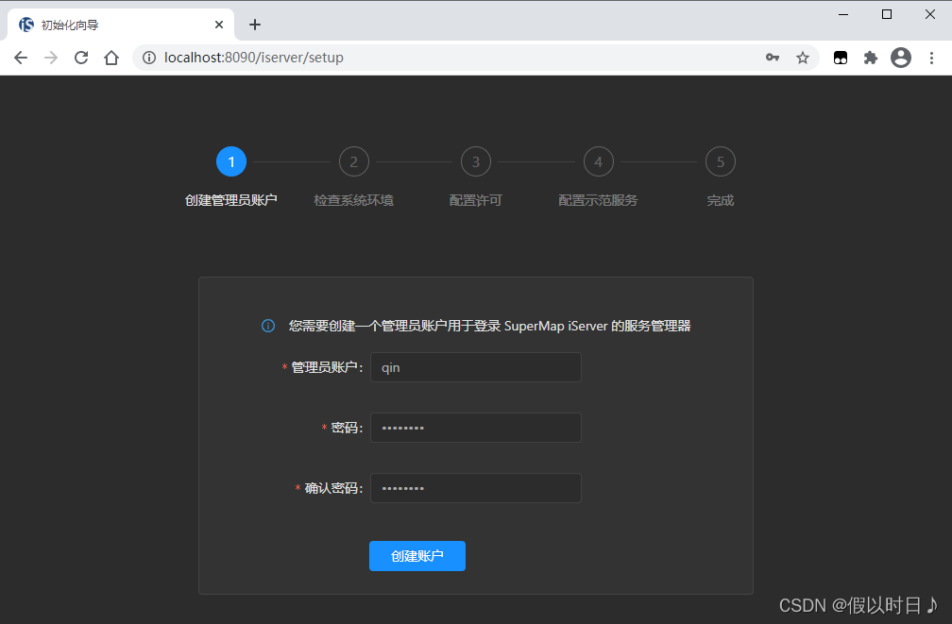Image resolution: width=952 pixels, height=624 pixels.
Task: Click the saved passwords key icon
Action: click(773, 58)
